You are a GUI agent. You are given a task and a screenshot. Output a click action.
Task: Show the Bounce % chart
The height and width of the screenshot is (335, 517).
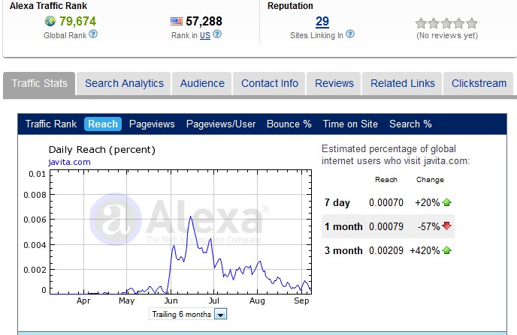click(289, 124)
